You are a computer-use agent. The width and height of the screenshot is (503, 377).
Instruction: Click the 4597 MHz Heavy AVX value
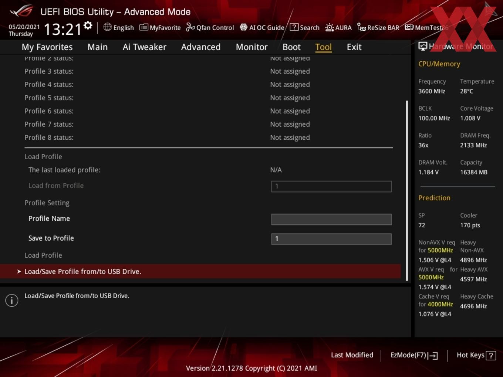click(473, 279)
